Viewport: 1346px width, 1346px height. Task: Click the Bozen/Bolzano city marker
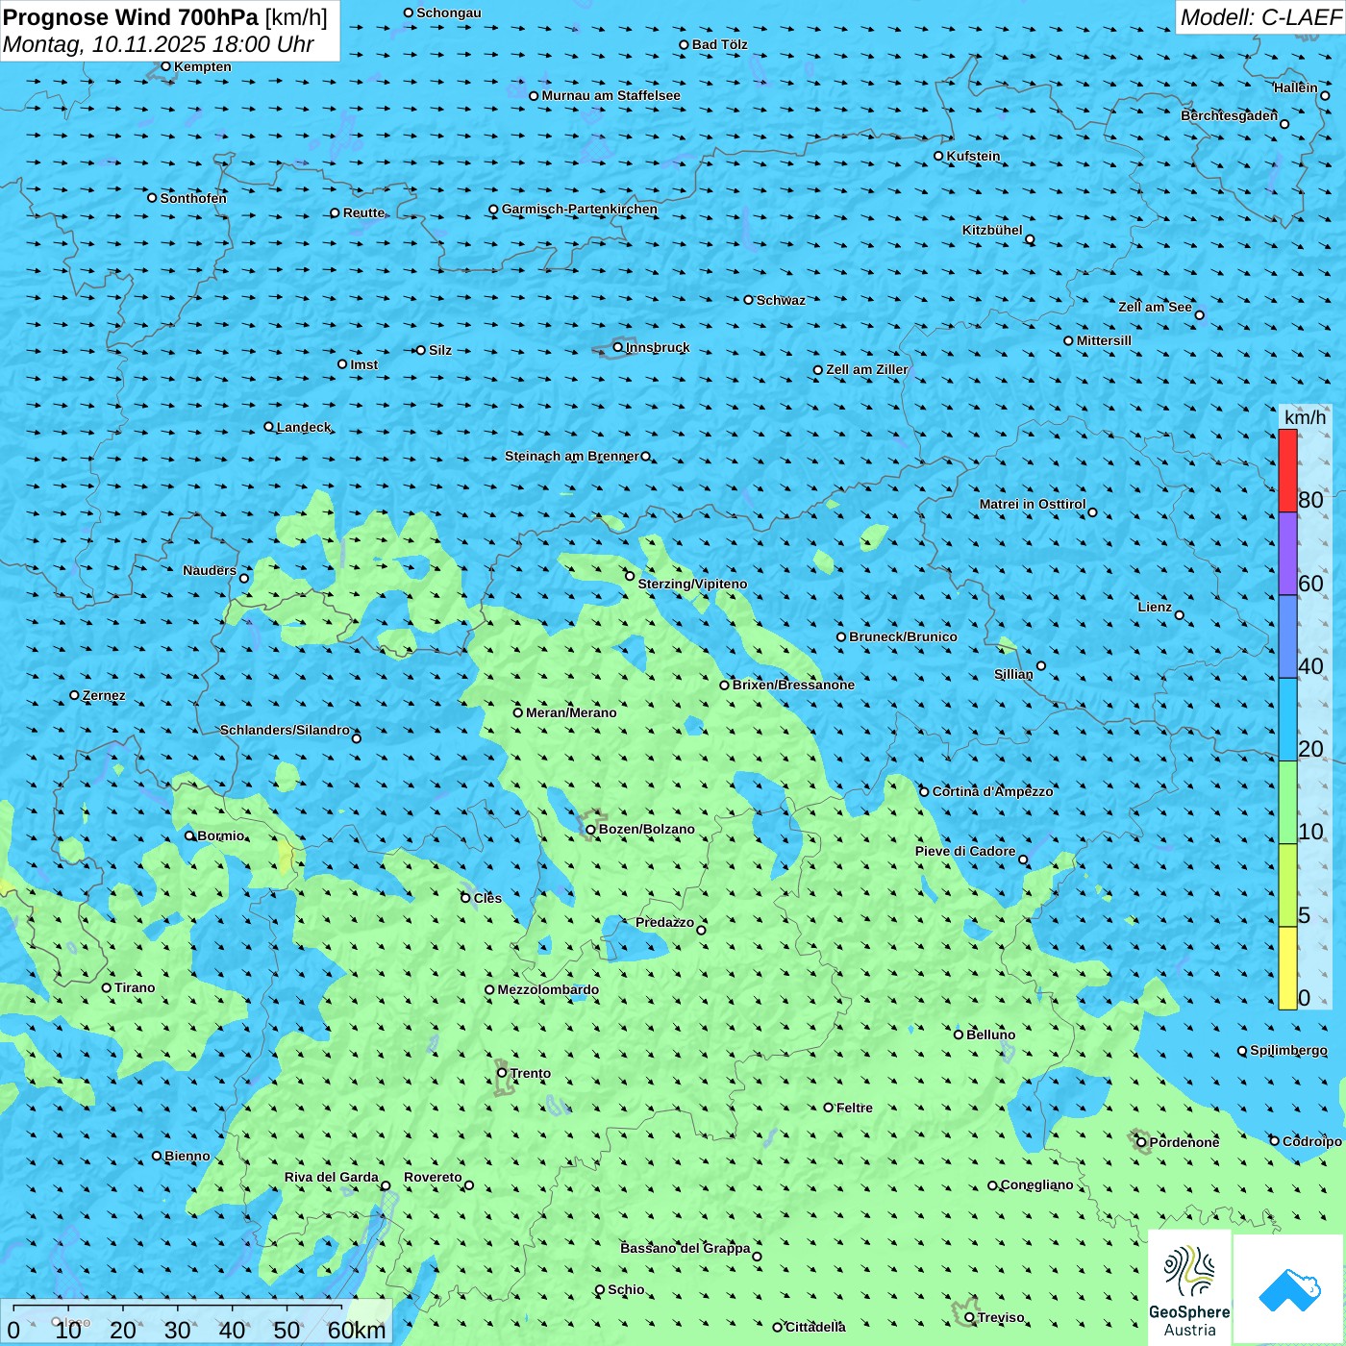[x=590, y=829]
